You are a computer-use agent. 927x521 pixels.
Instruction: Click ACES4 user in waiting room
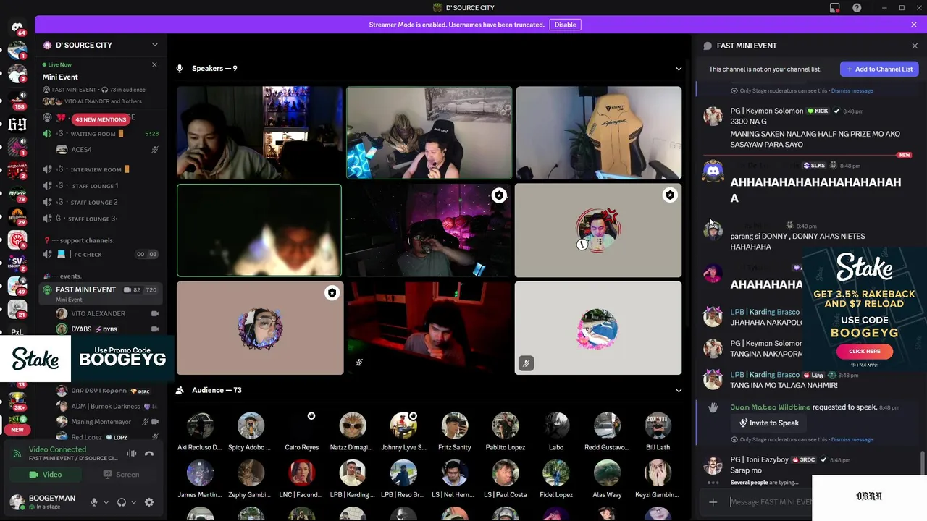coord(108,150)
